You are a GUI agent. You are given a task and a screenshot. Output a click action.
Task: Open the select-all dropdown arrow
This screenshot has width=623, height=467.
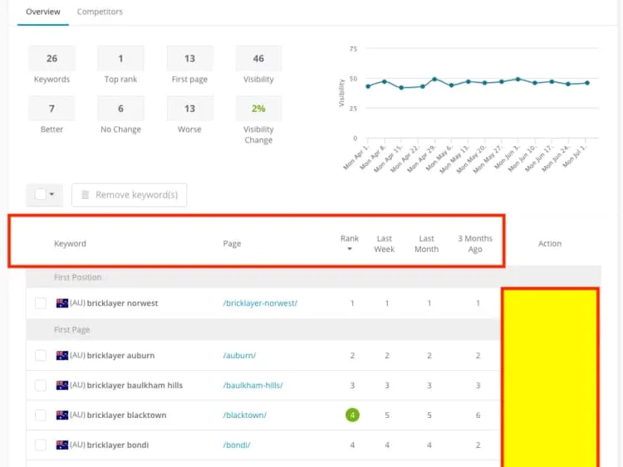pyautogui.click(x=52, y=194)
